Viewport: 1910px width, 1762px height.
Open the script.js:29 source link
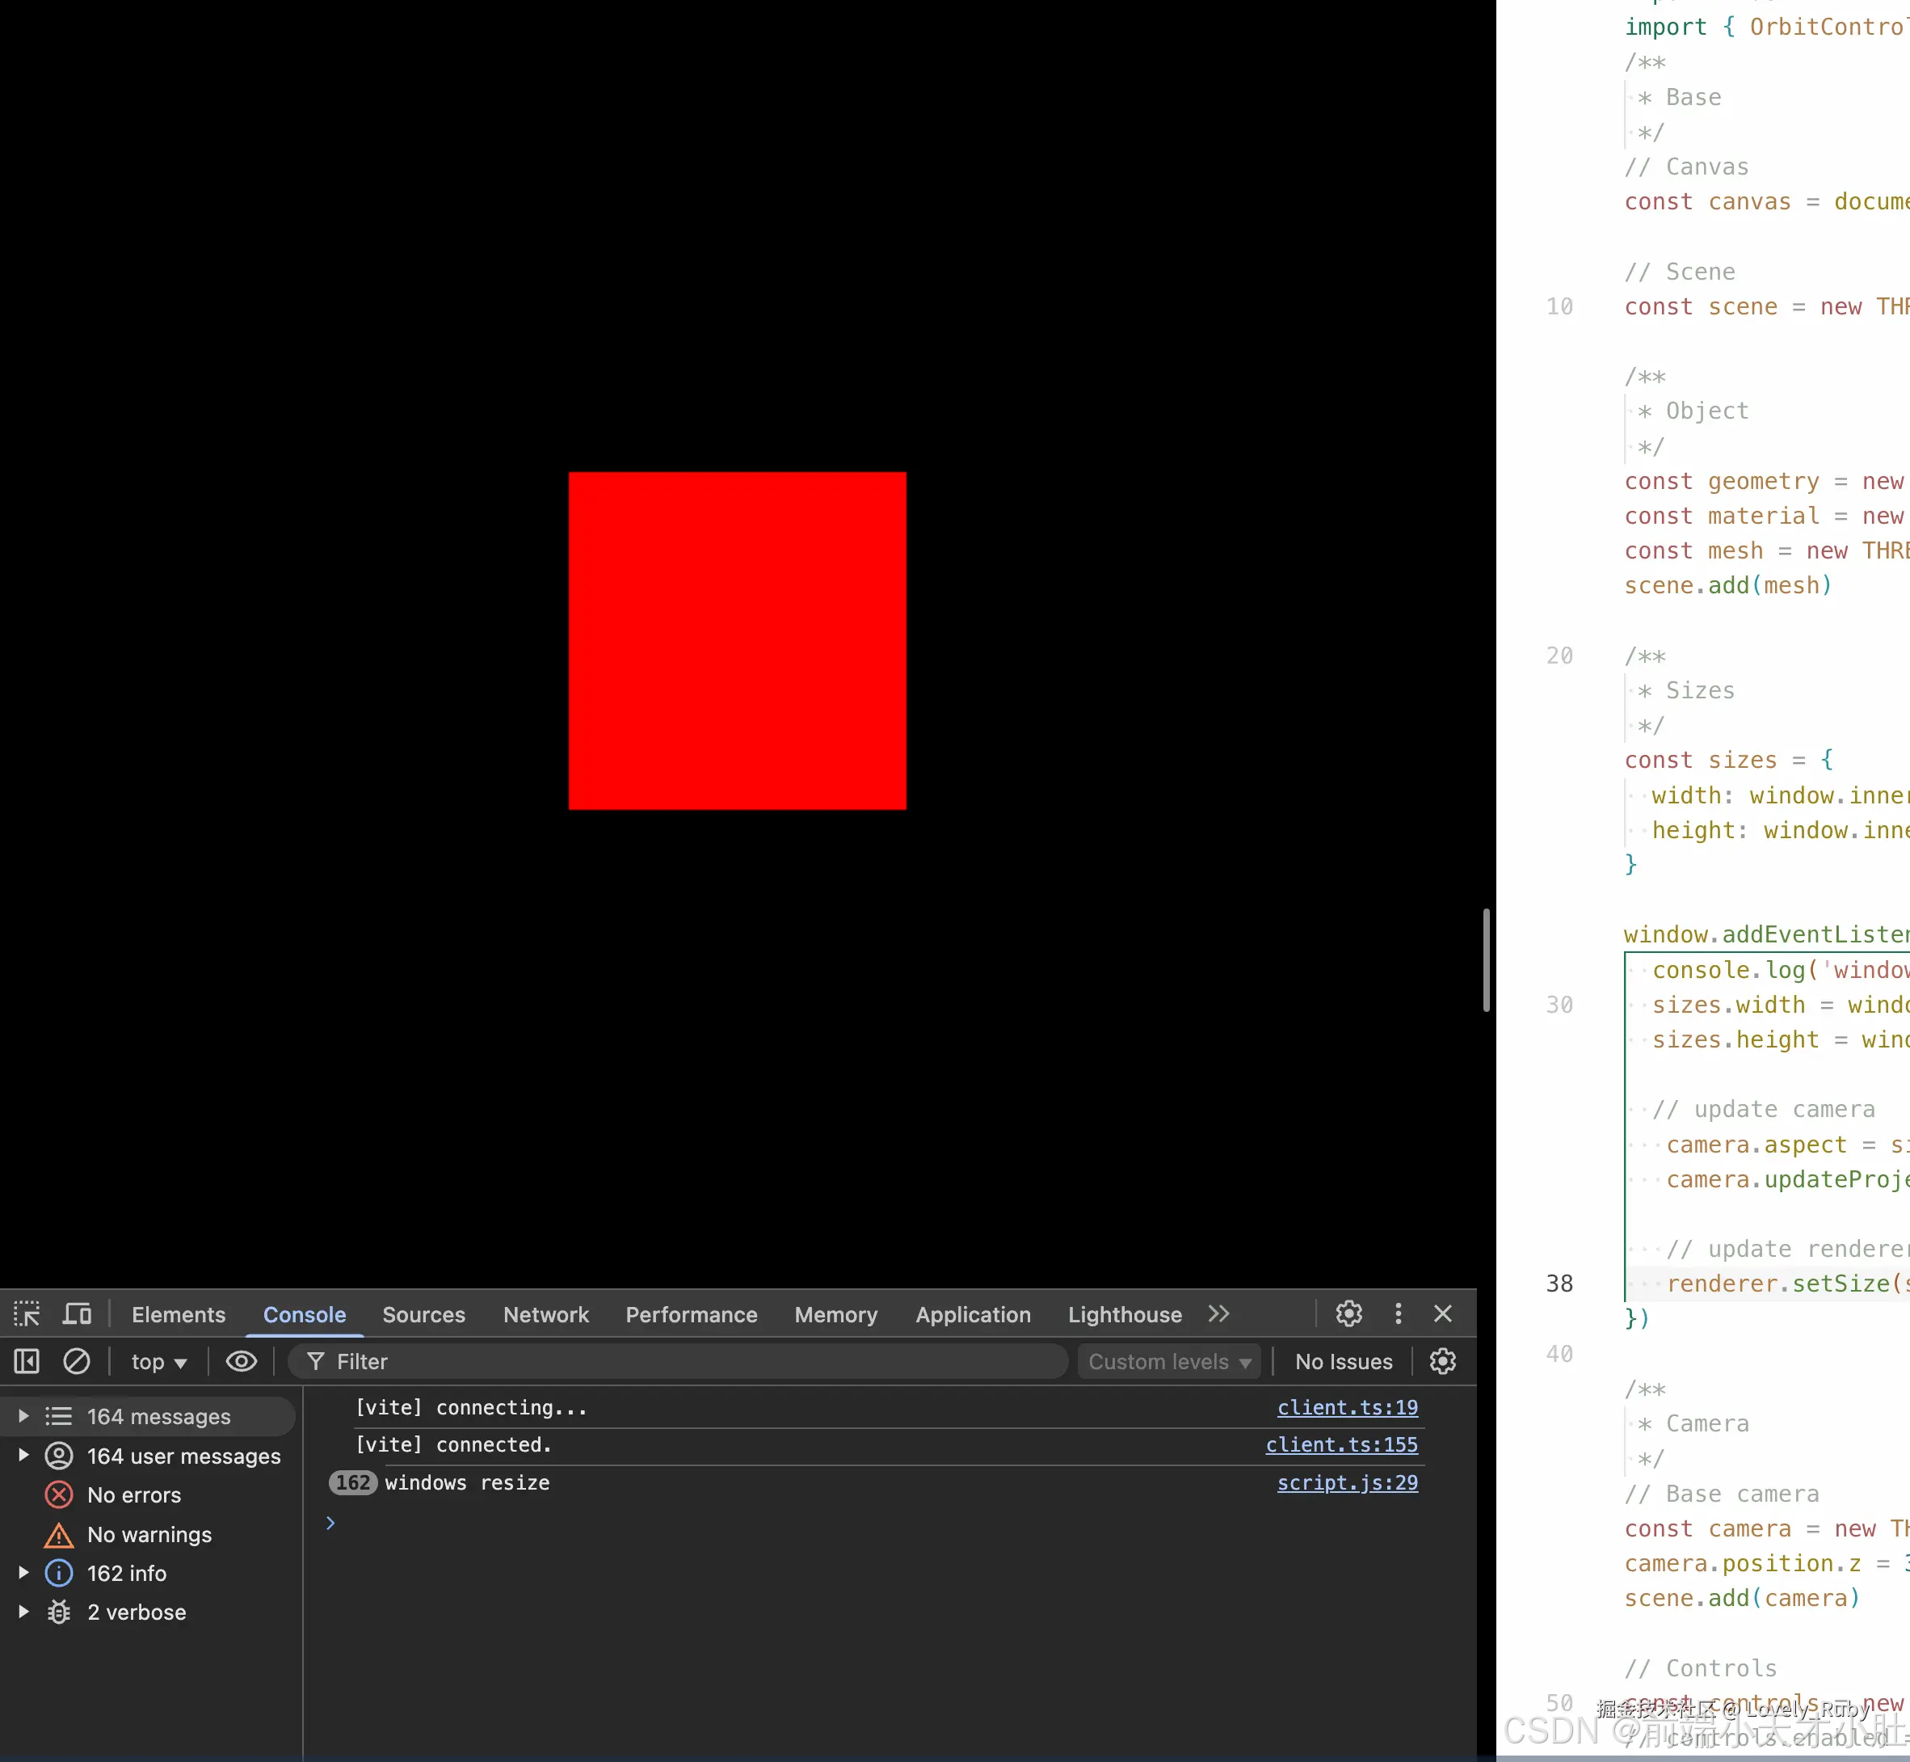coord(1347,1482)
